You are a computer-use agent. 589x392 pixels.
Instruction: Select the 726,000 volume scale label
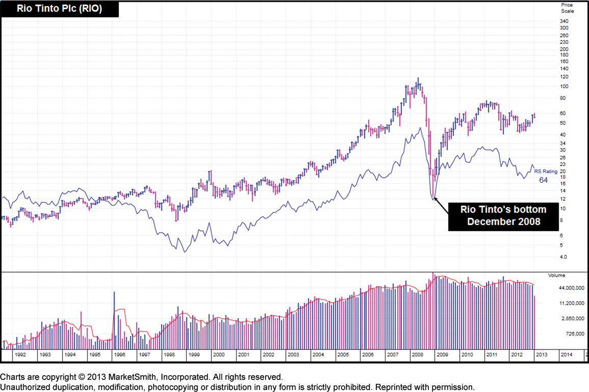575,333
